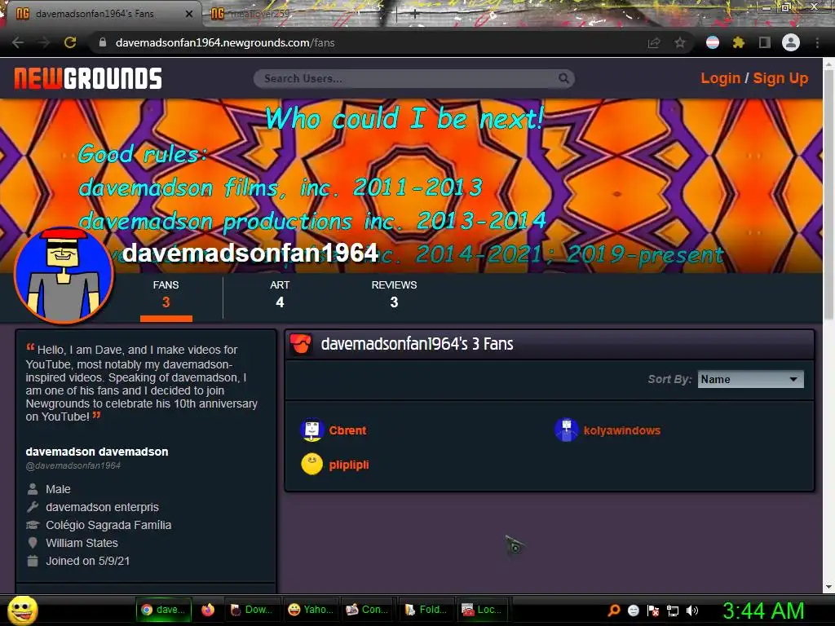835x626 pixels.
Task: Open pliplipli's profile link
Action: click(x=349, y=465)
